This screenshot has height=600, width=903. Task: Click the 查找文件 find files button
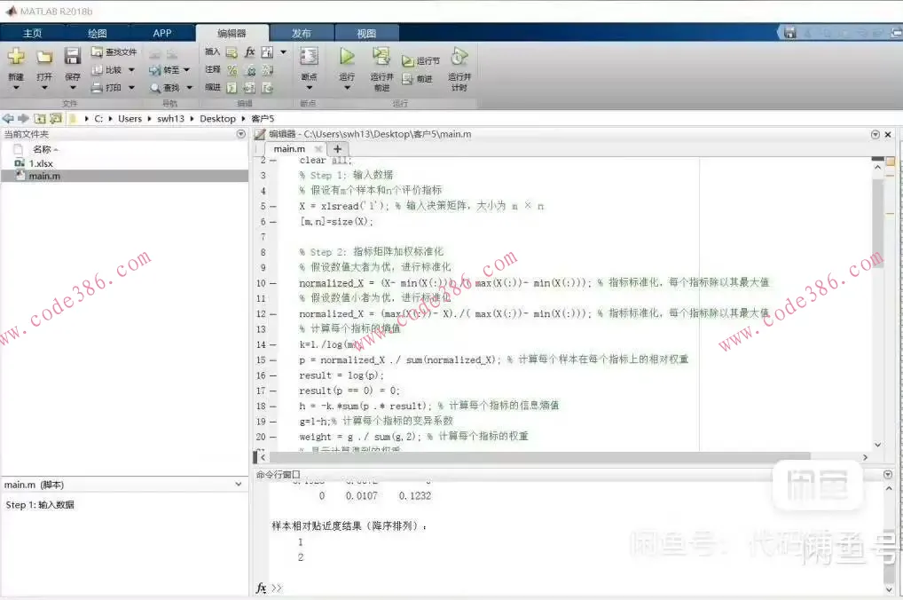point(114,52)
